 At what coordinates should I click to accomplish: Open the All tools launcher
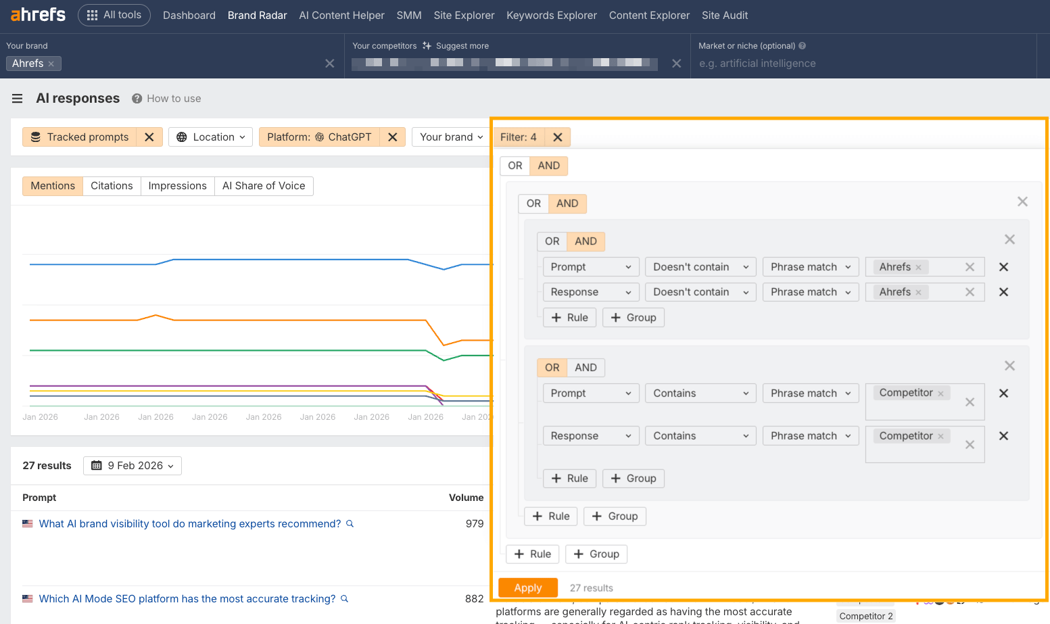coord(114,15)
